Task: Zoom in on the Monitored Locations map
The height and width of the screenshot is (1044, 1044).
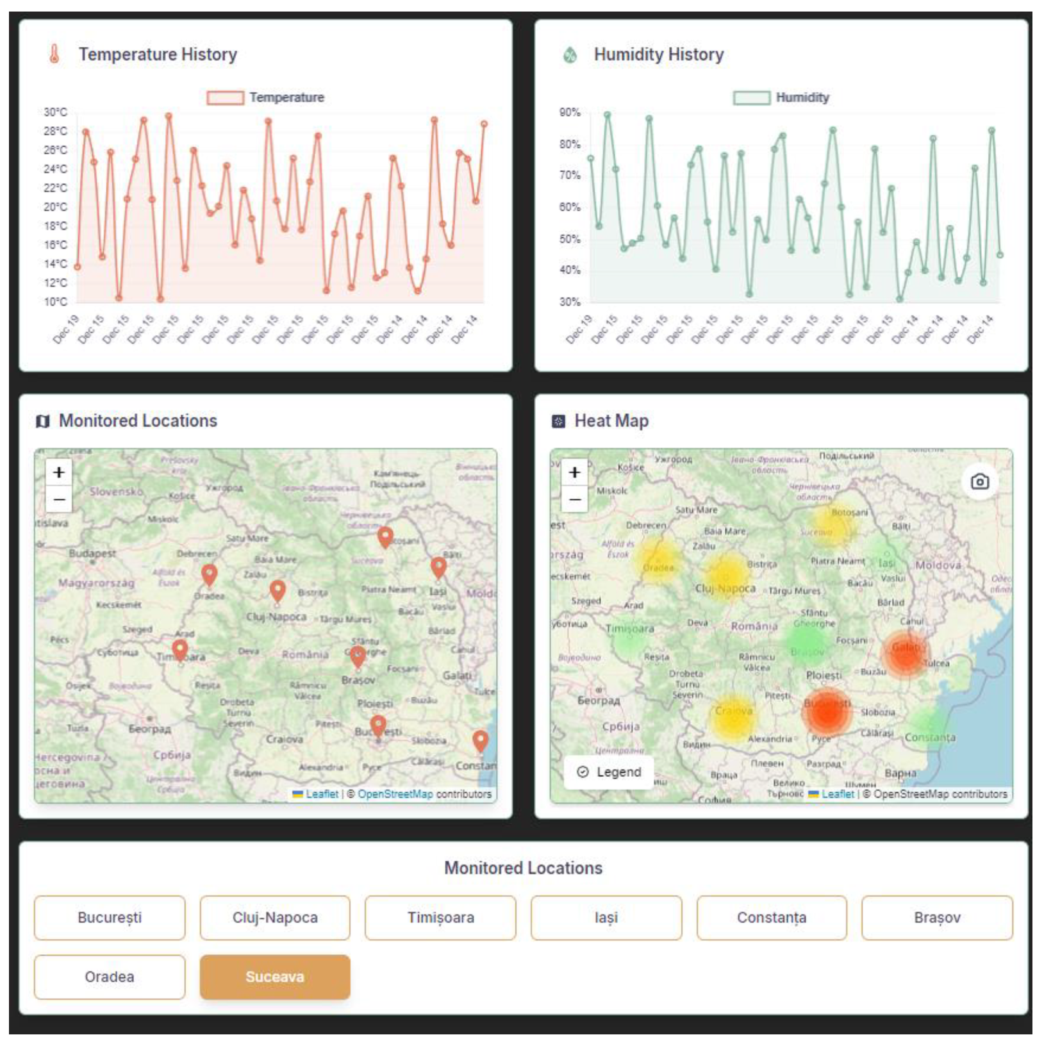Action: pyautogui.click(x=59, y=472)
